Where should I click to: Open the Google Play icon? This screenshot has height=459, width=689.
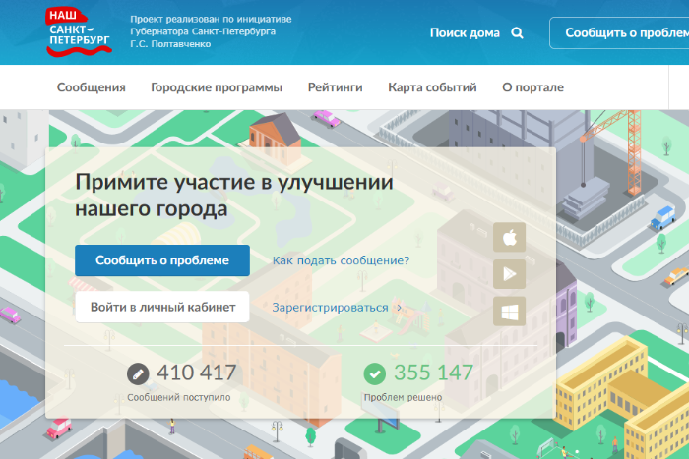(510, 274)
